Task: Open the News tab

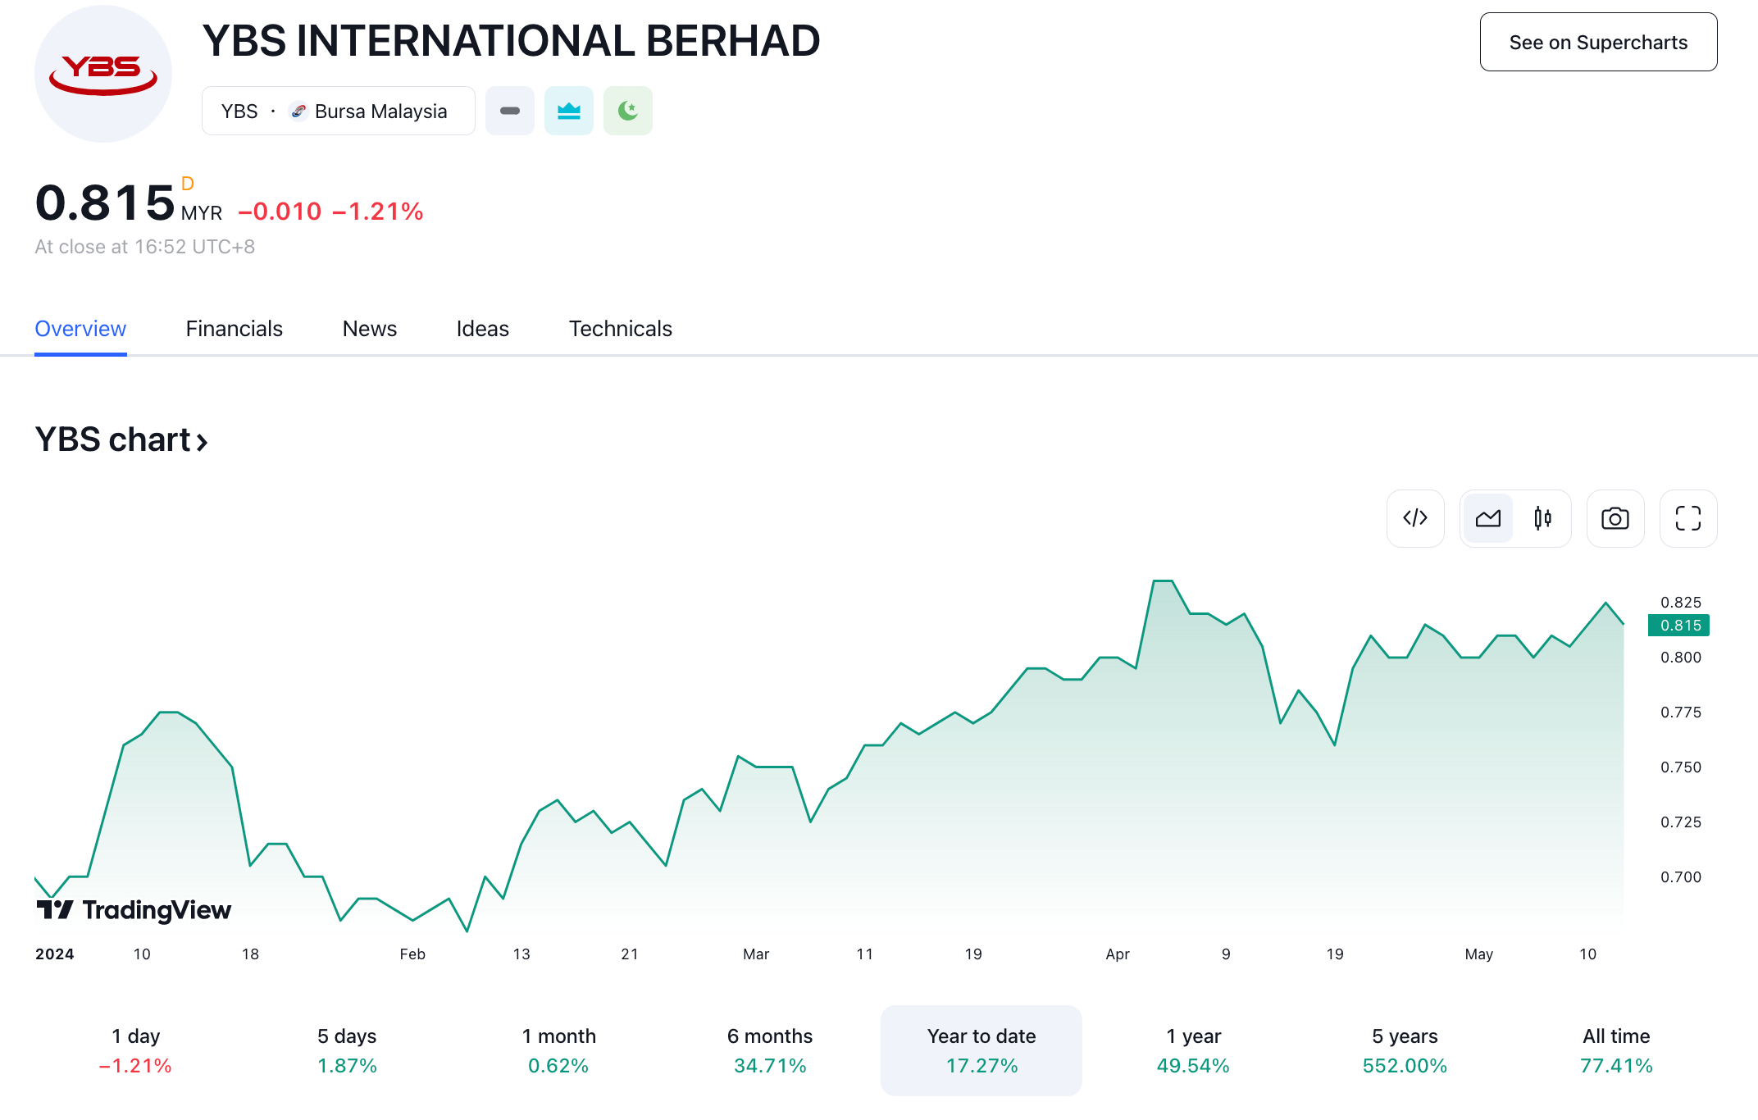Action: [369, 329]
